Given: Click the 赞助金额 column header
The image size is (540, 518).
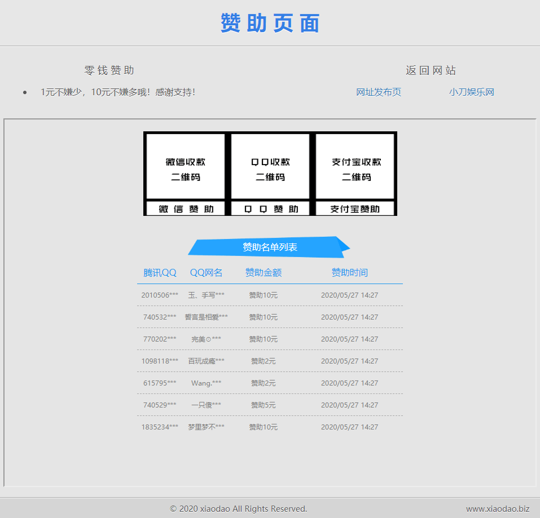Looking at the screenshot, I should (x=264, y=273).
